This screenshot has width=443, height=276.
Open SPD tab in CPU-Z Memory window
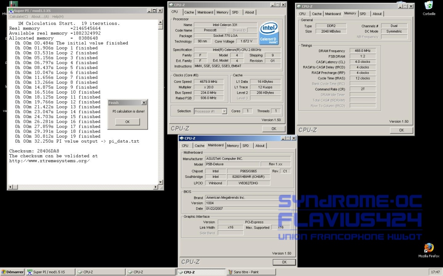point(363,14)
